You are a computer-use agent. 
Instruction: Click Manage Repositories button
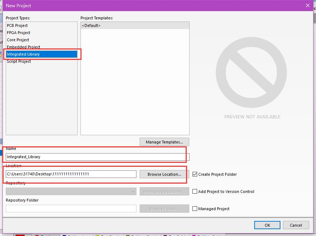pyautogui.click(x=164, y=192)
